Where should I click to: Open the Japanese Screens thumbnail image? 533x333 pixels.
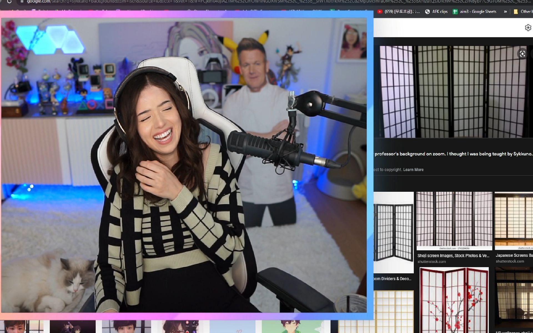pyautogui.click(x=514, y=221)
